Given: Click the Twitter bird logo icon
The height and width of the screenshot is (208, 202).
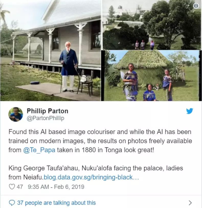Looking at the screenshot, I should (189, 111).
